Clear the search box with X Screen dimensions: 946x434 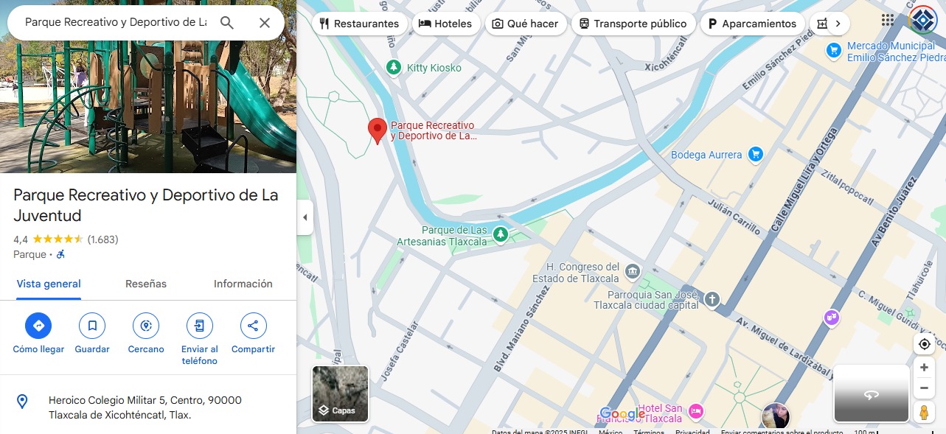pyautogui.click(x=265, y=23)
